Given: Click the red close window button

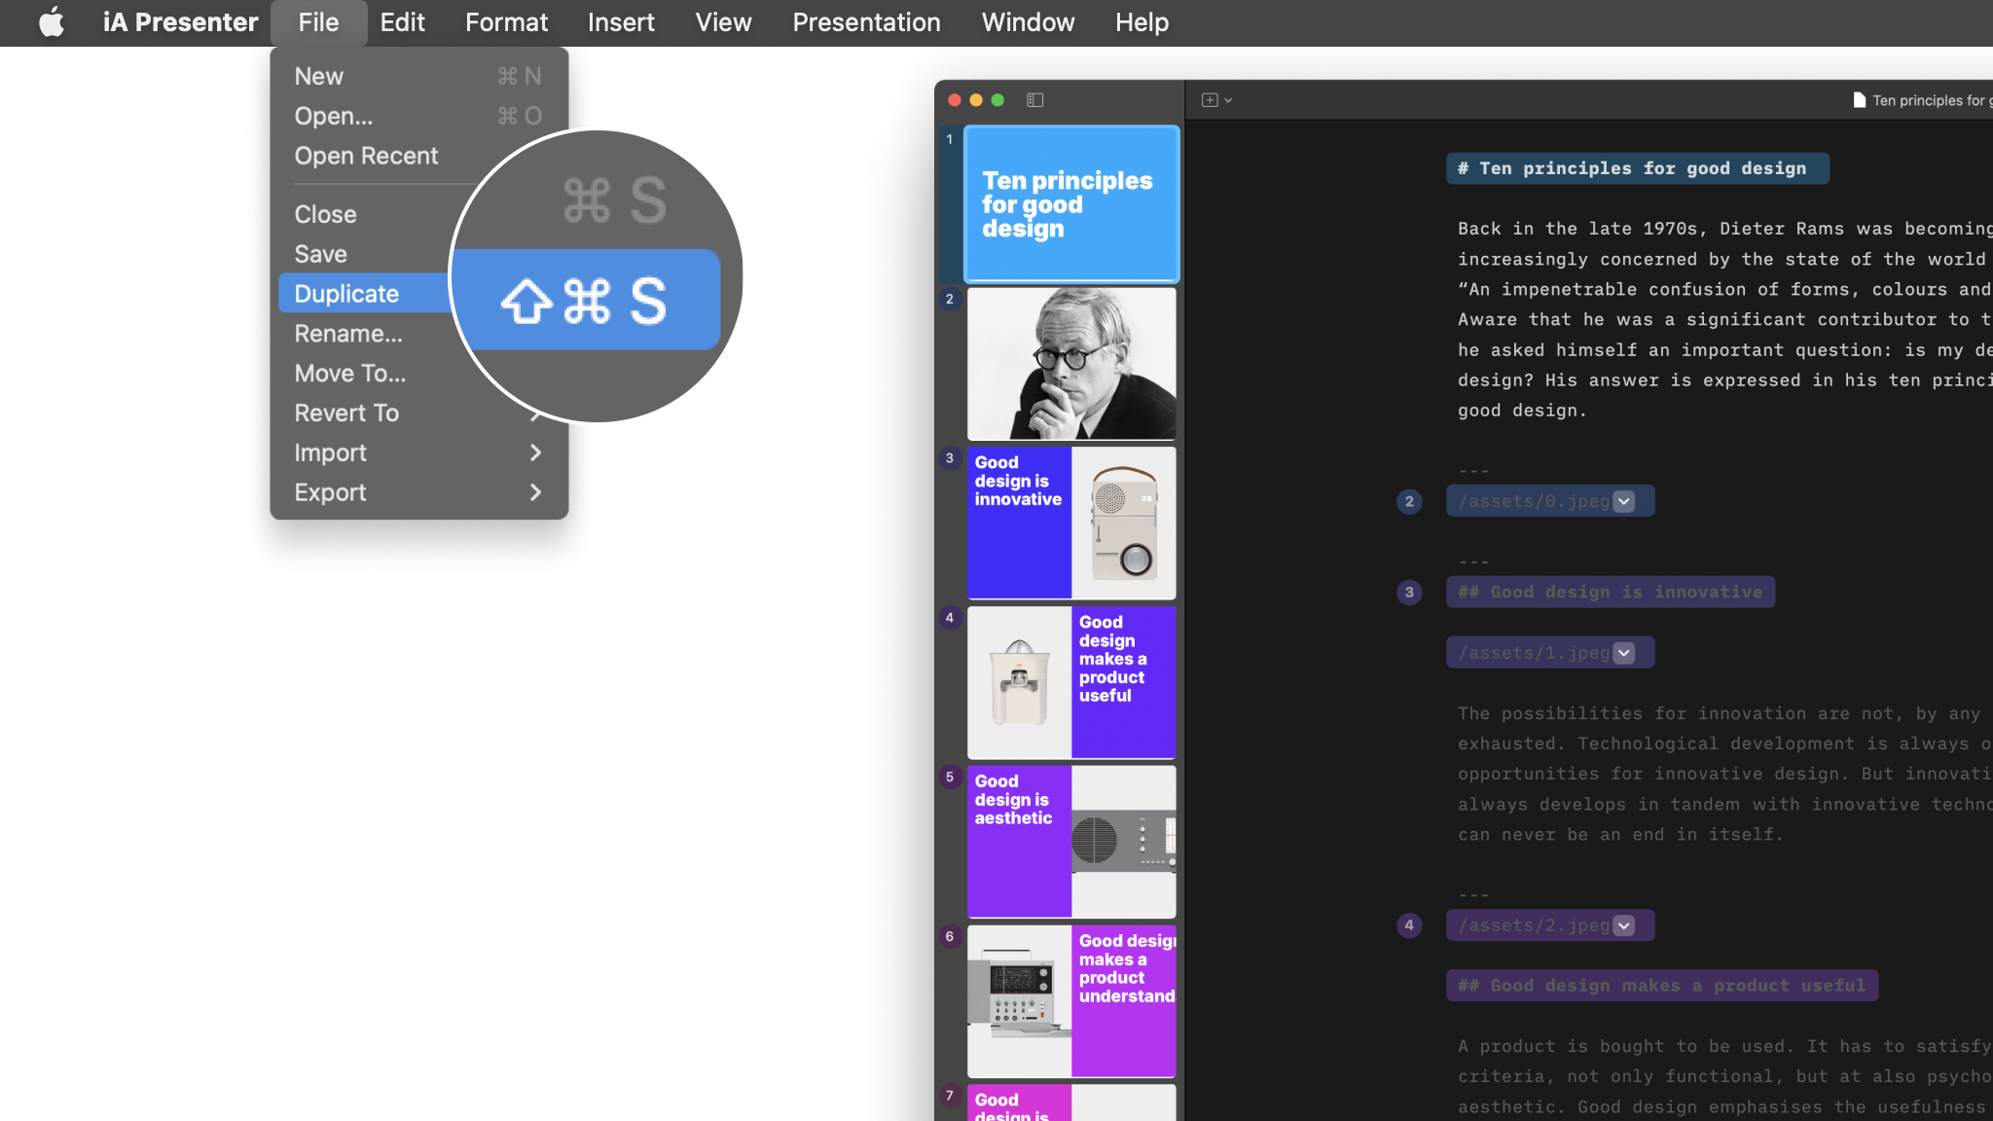Looking at the screenshot, I should click(955, 100).
